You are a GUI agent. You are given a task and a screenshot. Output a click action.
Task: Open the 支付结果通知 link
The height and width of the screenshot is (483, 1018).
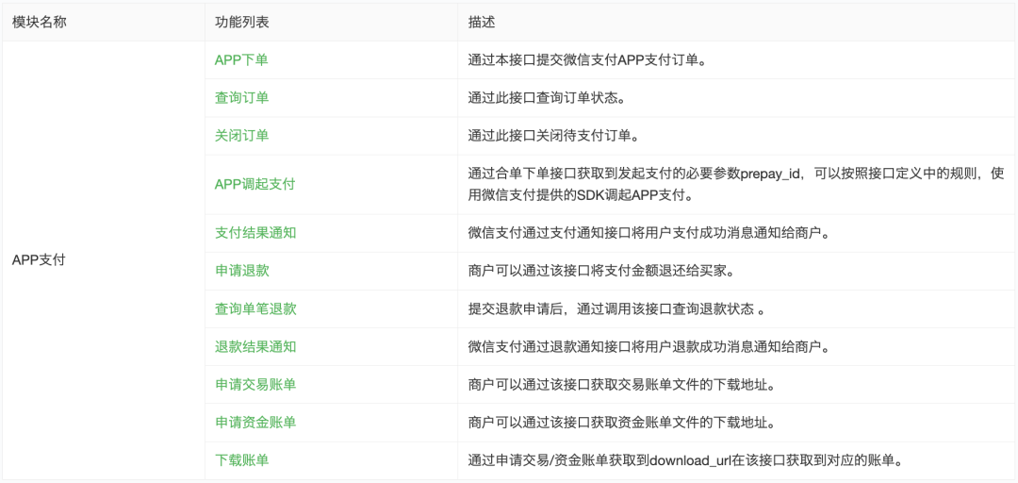[x=255, y=233]
